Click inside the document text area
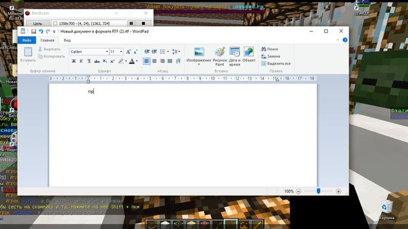The width and height of the screenshot is (408, 229). [183, 135]
